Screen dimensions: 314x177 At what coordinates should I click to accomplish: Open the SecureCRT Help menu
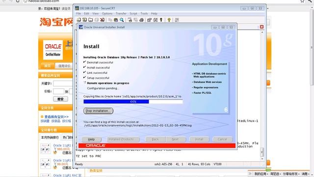point(154,13)
